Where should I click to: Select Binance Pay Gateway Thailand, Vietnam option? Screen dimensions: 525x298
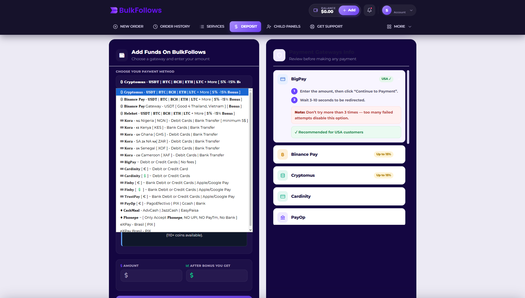(182, 106)
